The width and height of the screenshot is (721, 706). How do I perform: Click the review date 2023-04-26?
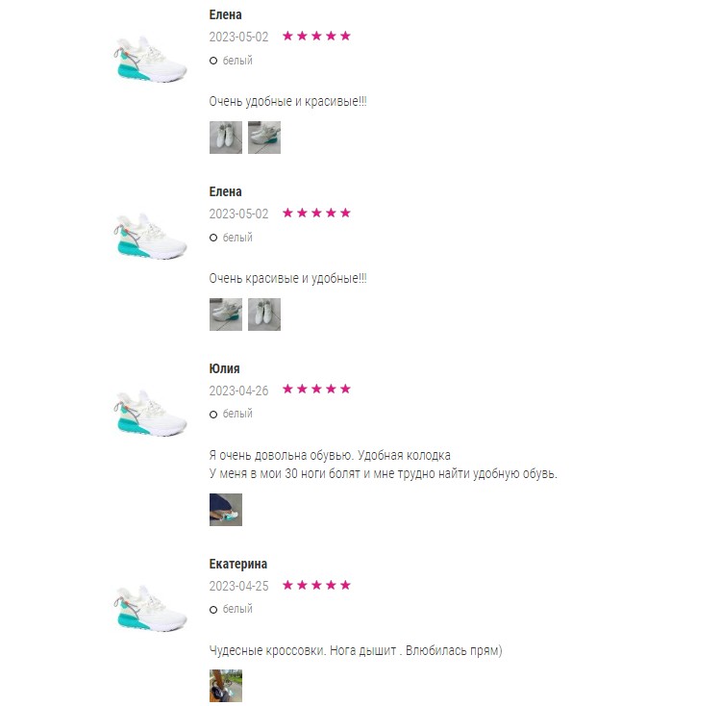tap(238, 391)
